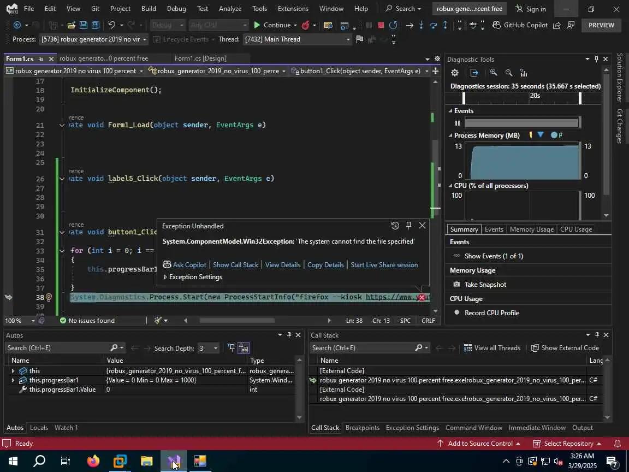
Task: Stop debugging with the red square
Action: 381,25
